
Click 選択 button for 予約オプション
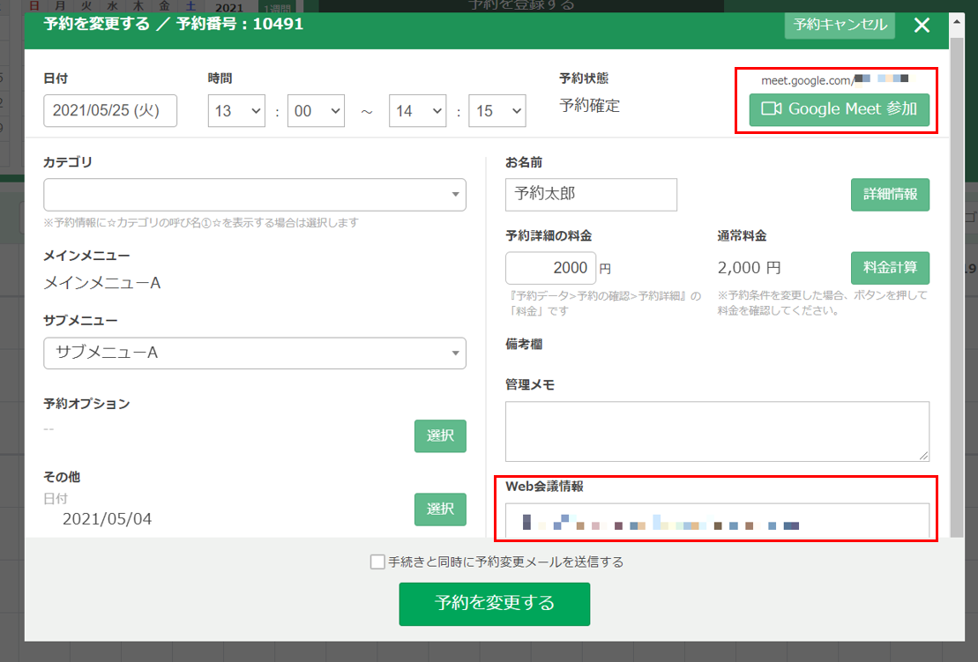click(x=440, y=435)
